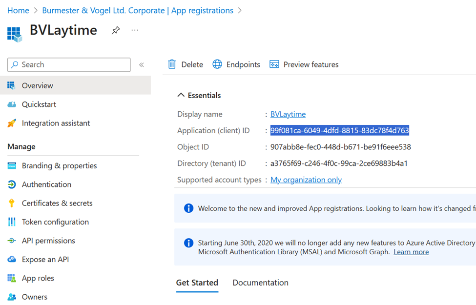Follow the Learn more link

411,252
